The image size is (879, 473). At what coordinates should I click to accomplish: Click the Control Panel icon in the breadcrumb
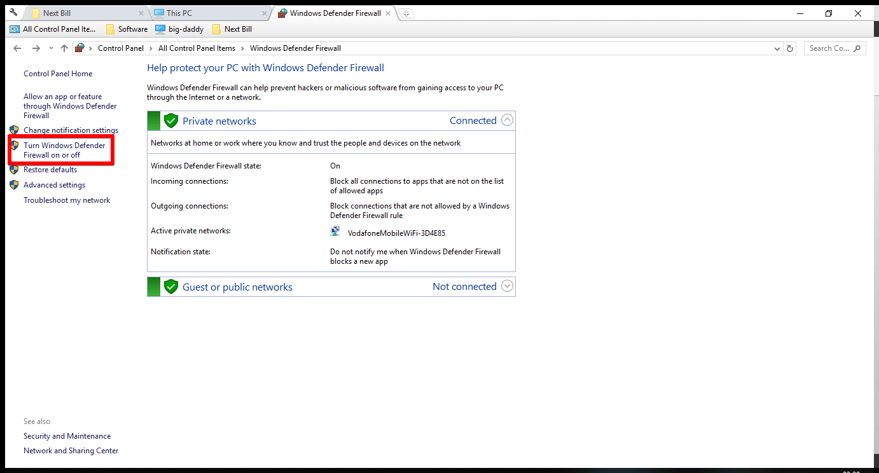80,48
